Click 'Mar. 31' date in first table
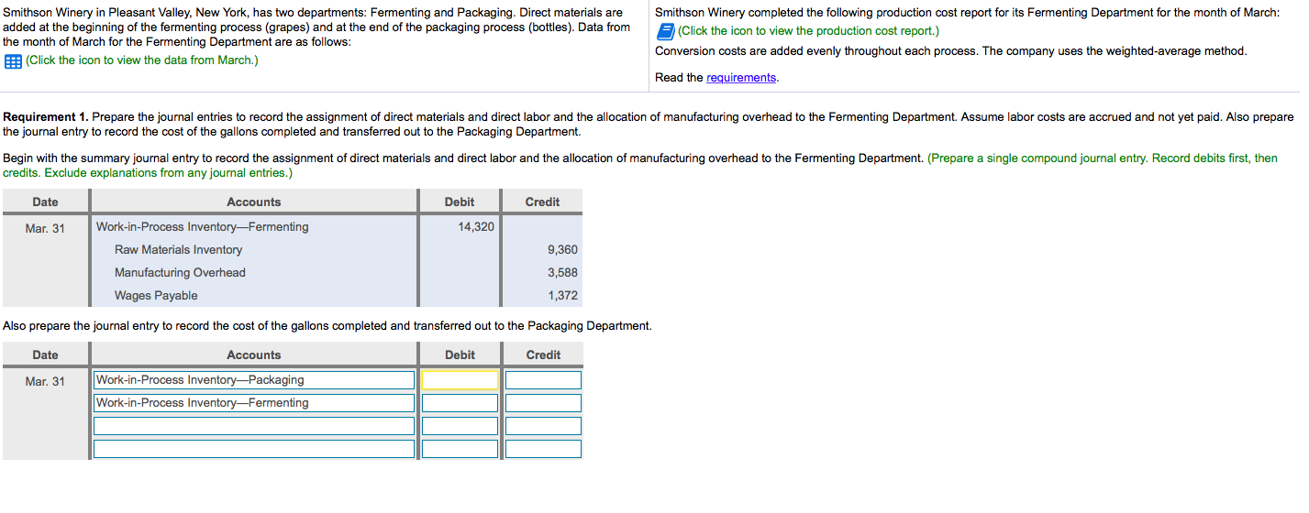1309x513 pixels. tap(45, 228)
